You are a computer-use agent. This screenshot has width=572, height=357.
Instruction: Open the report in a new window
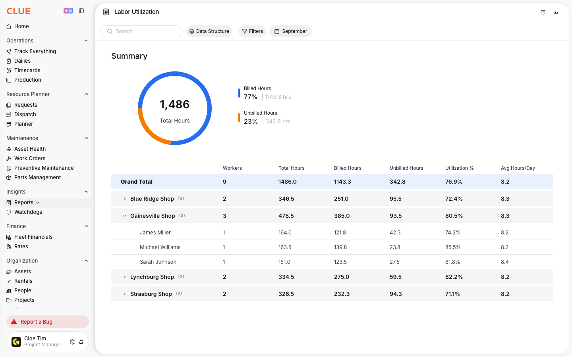pos(543,12)
